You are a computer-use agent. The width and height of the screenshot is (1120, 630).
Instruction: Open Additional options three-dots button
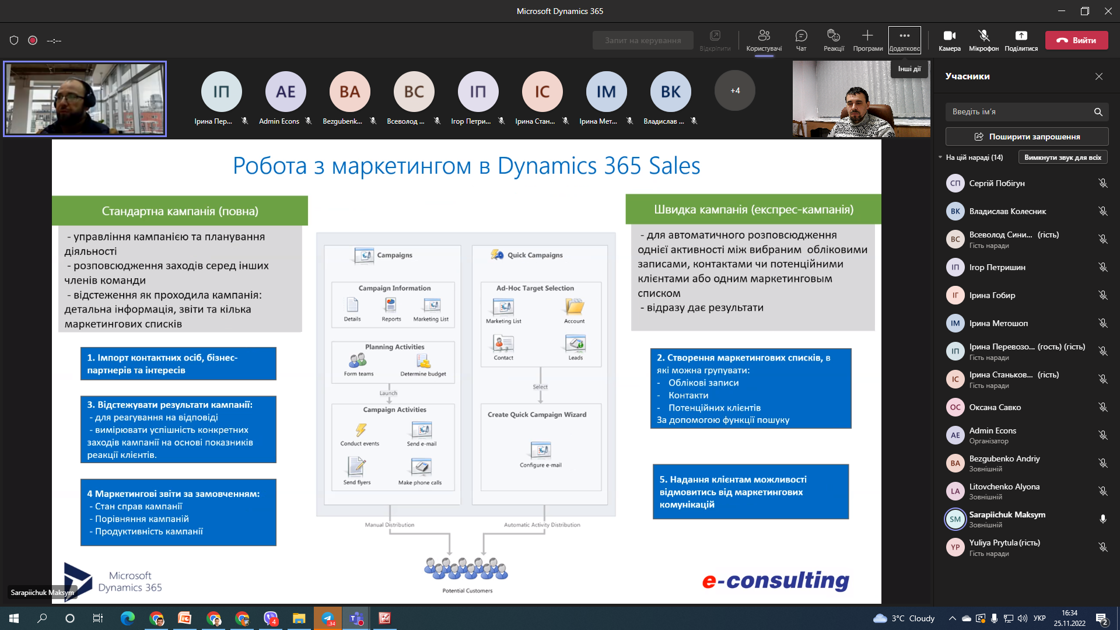coord(904,36)
